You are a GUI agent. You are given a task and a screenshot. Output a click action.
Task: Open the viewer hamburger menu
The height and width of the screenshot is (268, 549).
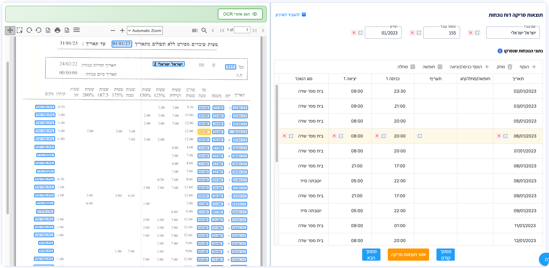(77, 30)
